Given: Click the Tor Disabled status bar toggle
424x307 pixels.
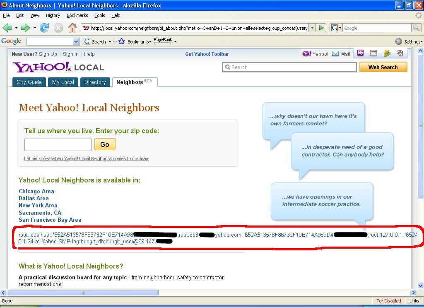Looking at the screenshot, I should click(388, 301).
